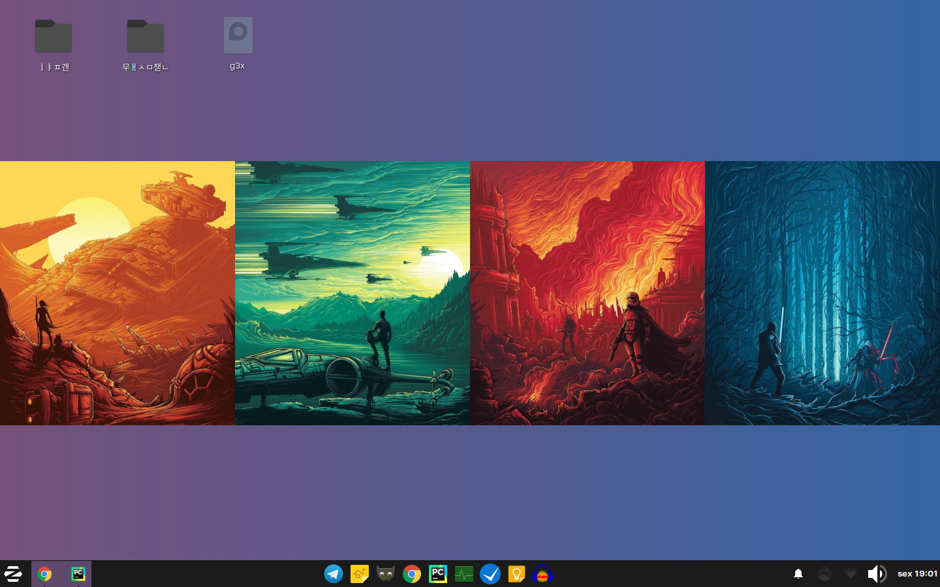940x587 pixels.
Task: Launch the Google Keep lightbulb app
Action: tap(516, 574)
